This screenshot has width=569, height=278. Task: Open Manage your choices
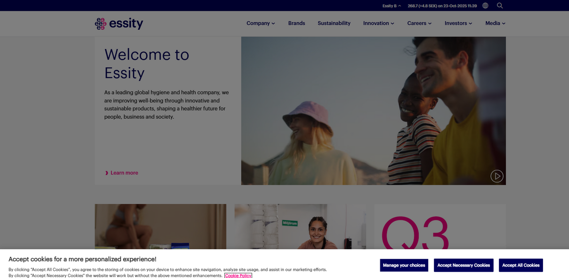pyautogui.click(x=404, y=265)
